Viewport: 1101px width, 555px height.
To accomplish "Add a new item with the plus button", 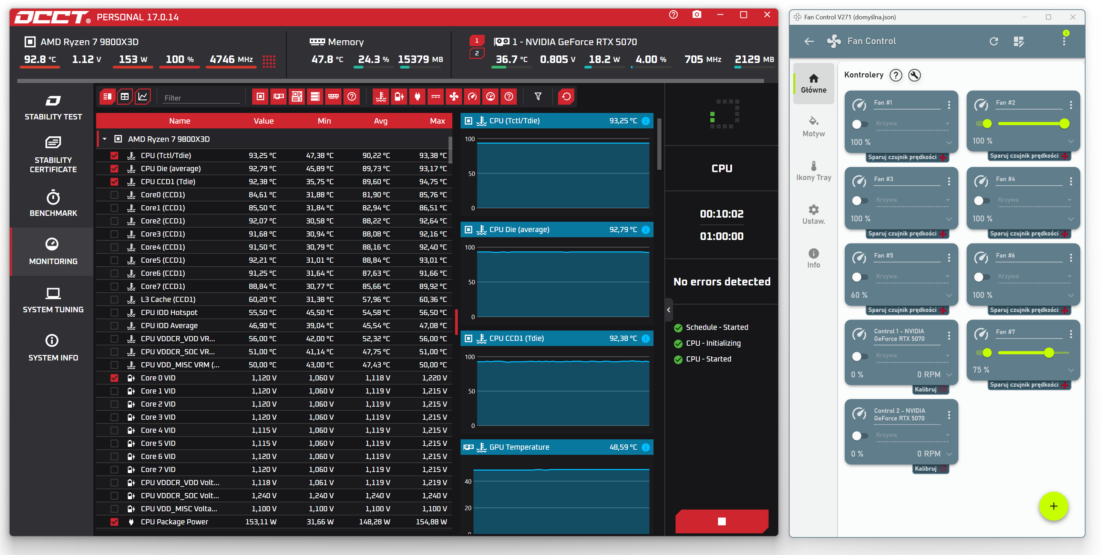I will pyautogui.click(x=1053, y=506).
